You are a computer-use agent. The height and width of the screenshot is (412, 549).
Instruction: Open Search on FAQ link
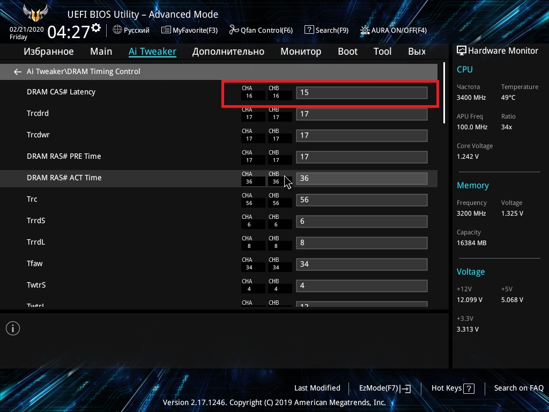pyautogui.click(x=518, y=388)
